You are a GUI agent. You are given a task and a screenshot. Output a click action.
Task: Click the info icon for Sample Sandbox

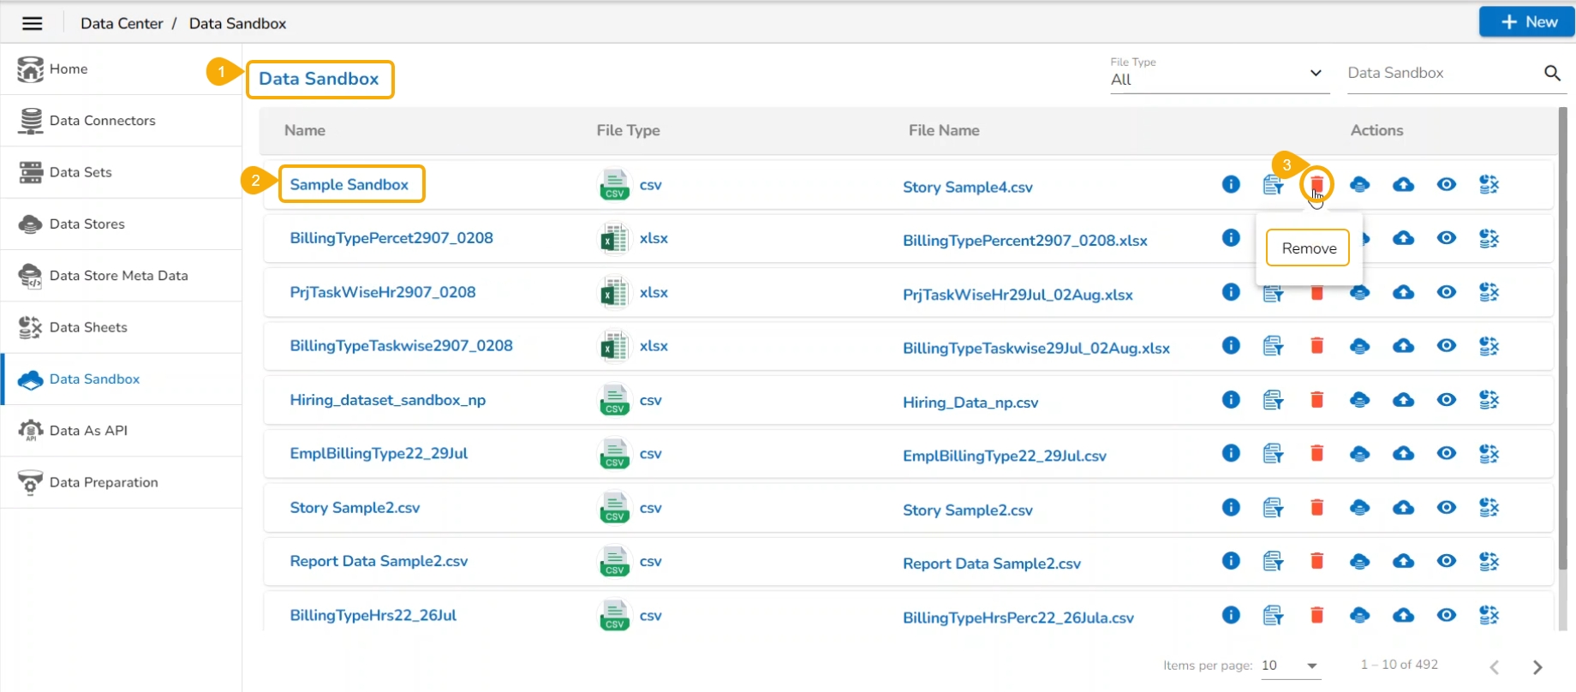[1231, 184]
